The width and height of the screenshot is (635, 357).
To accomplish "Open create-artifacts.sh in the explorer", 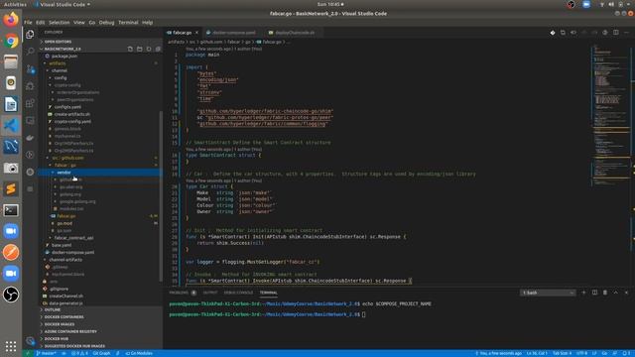I will (x=72, y=115).
